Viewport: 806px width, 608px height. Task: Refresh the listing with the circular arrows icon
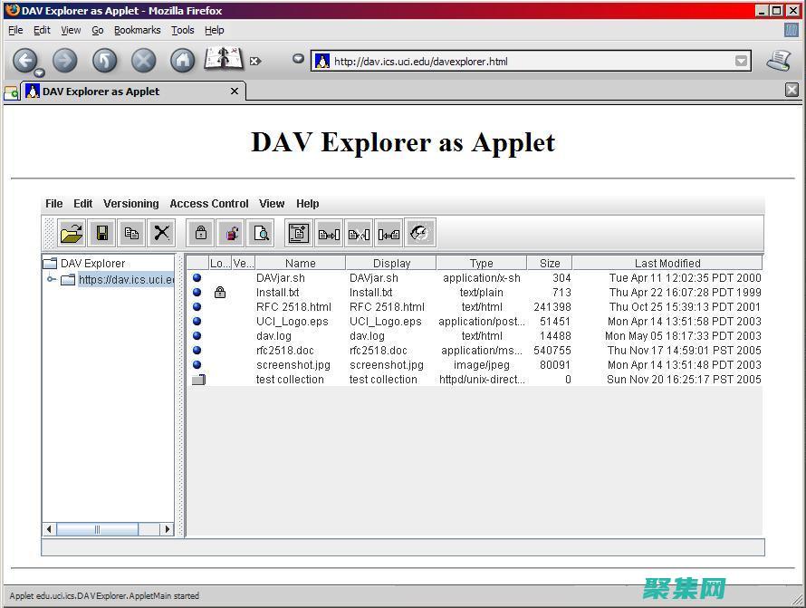click(x=419, y=233)
